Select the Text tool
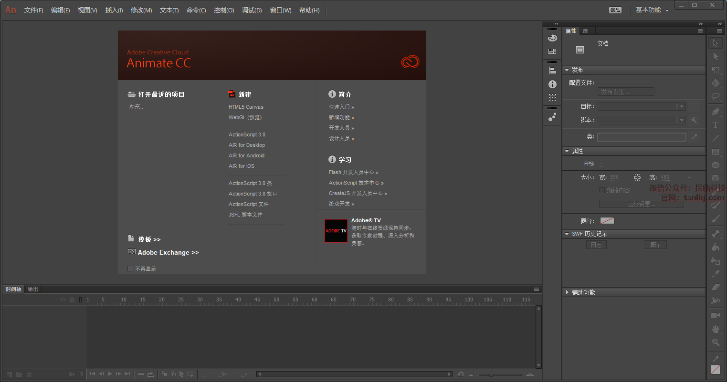This screenshot has height=382, width=727. [715, 125]
